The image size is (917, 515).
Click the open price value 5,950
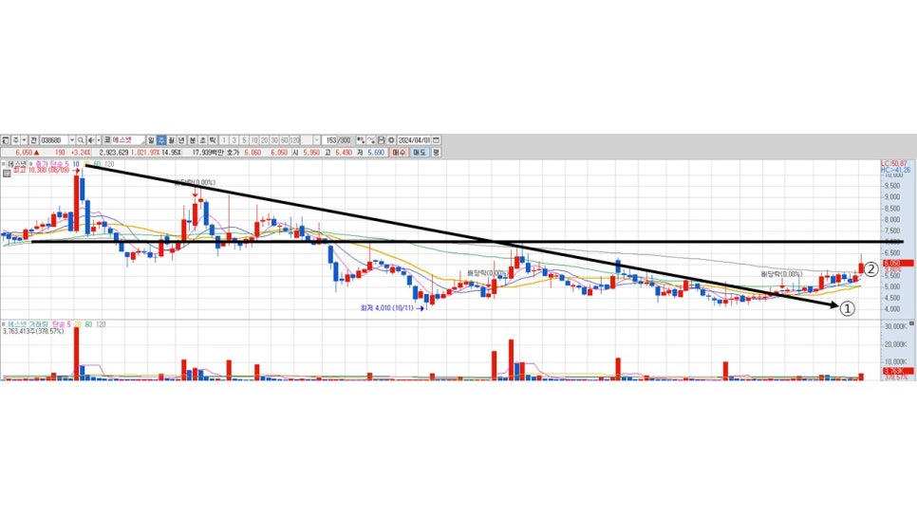tap(311, 153)
